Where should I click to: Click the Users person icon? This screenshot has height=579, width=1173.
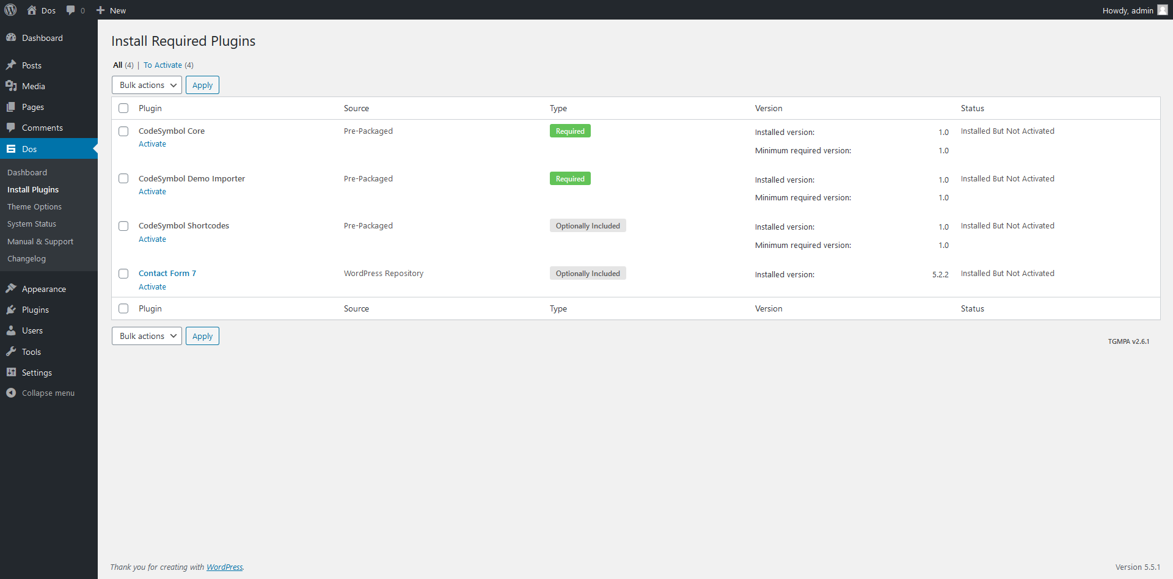tap(11, 330)
